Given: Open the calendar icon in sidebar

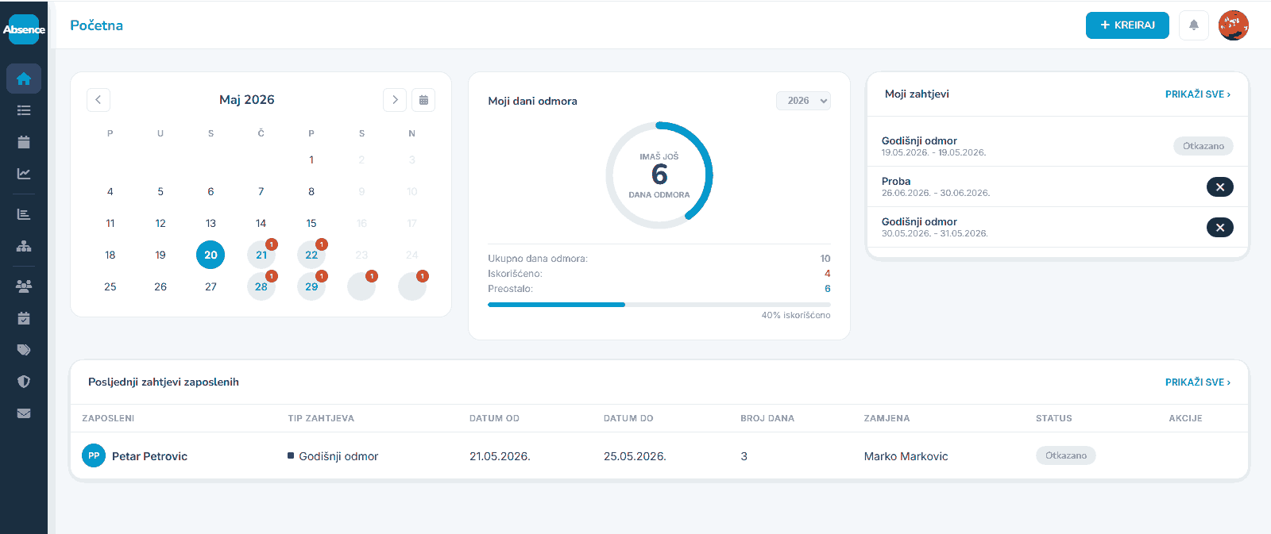Looking at the screenshot, I should [x=24, y=142].
